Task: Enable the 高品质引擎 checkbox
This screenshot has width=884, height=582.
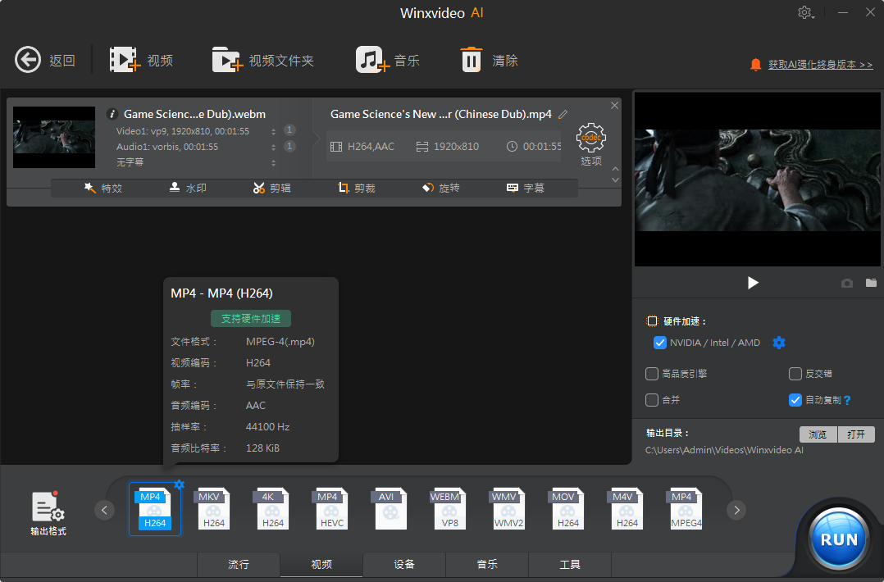Action: 652,374
